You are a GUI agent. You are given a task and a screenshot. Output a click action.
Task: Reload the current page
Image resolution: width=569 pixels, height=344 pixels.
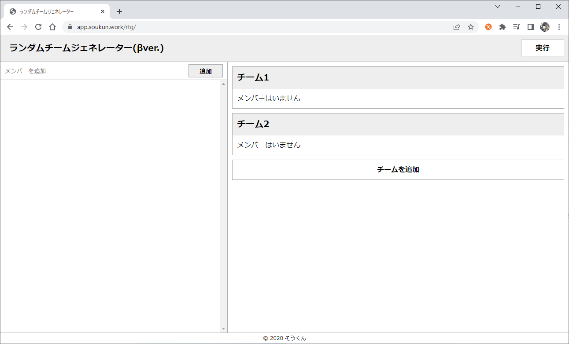38,27
